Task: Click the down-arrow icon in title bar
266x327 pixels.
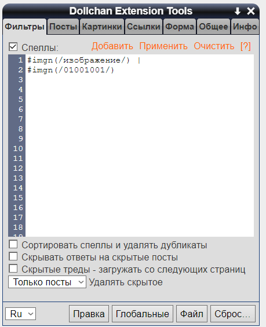Action: (238, 11)
